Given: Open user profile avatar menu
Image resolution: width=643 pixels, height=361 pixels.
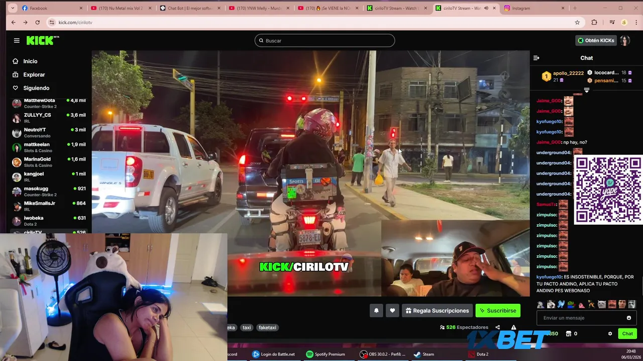Looking at the screenshot, I should coord(625,41).
